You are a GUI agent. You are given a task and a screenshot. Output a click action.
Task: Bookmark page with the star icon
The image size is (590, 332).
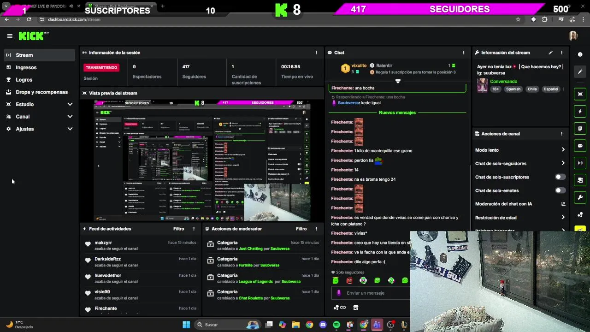click(518, 19)
